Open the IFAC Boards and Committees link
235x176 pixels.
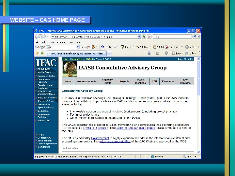click(x=46, y=93)
